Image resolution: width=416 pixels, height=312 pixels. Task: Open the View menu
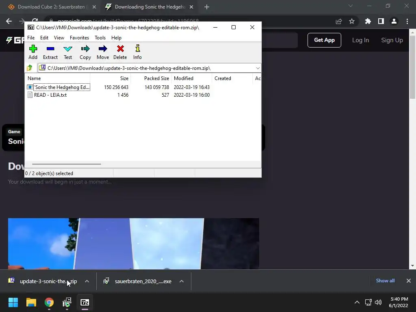(59, 38)
